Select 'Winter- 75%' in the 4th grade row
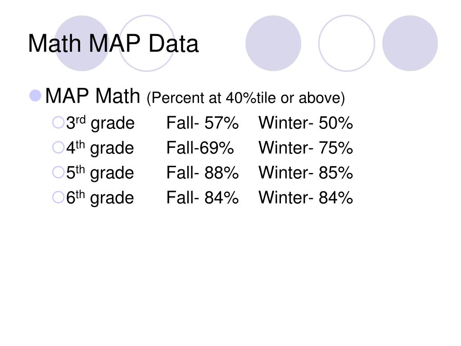The image size is (461, 346). [x=306, y=148]
